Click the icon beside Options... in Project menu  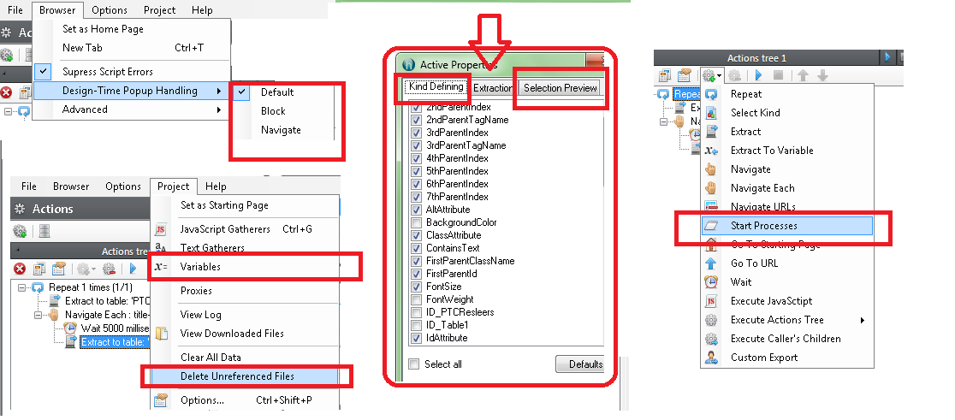point(161,400)
